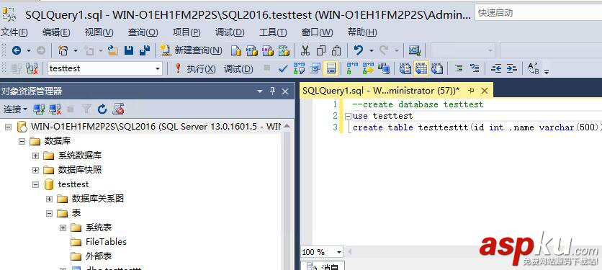Open the 文件(F) menu
The height and width of the screenshot is (270, 602).
click(x=14, y=32)
